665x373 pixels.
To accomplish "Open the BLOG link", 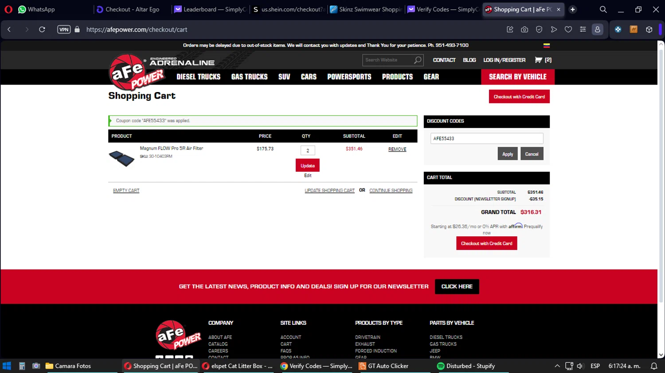I will point(469,60).
